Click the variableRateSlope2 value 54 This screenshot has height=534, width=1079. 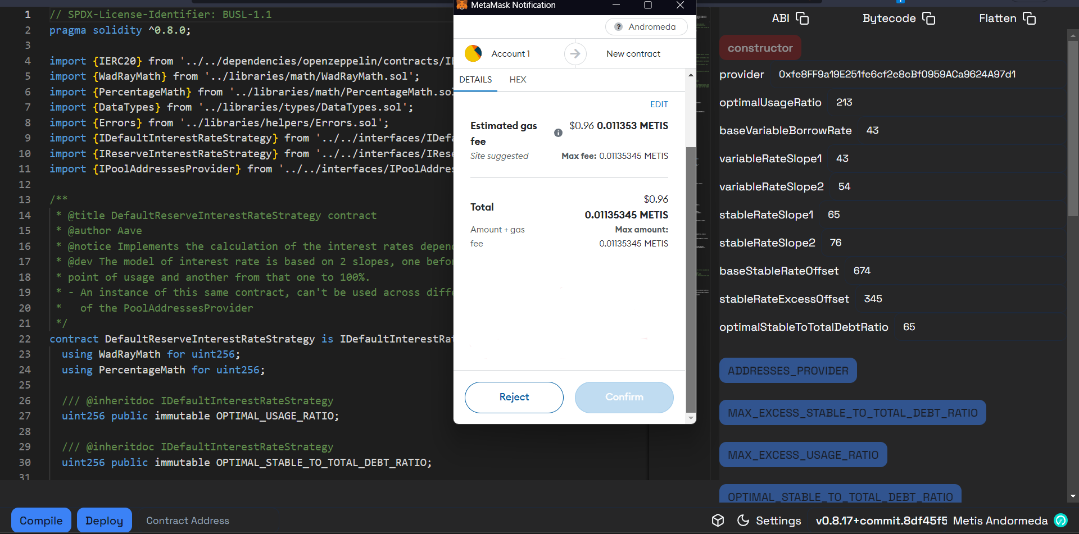click(844, 186)
